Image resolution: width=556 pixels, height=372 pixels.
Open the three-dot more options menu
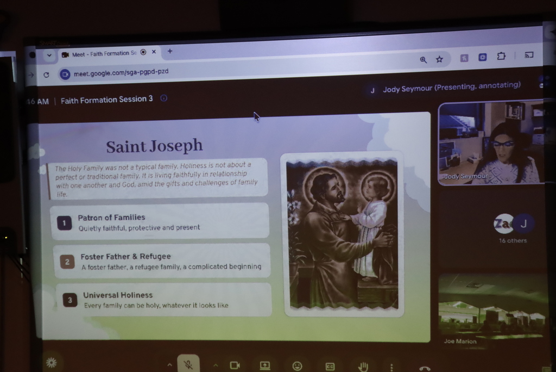[x=391, y=367]
